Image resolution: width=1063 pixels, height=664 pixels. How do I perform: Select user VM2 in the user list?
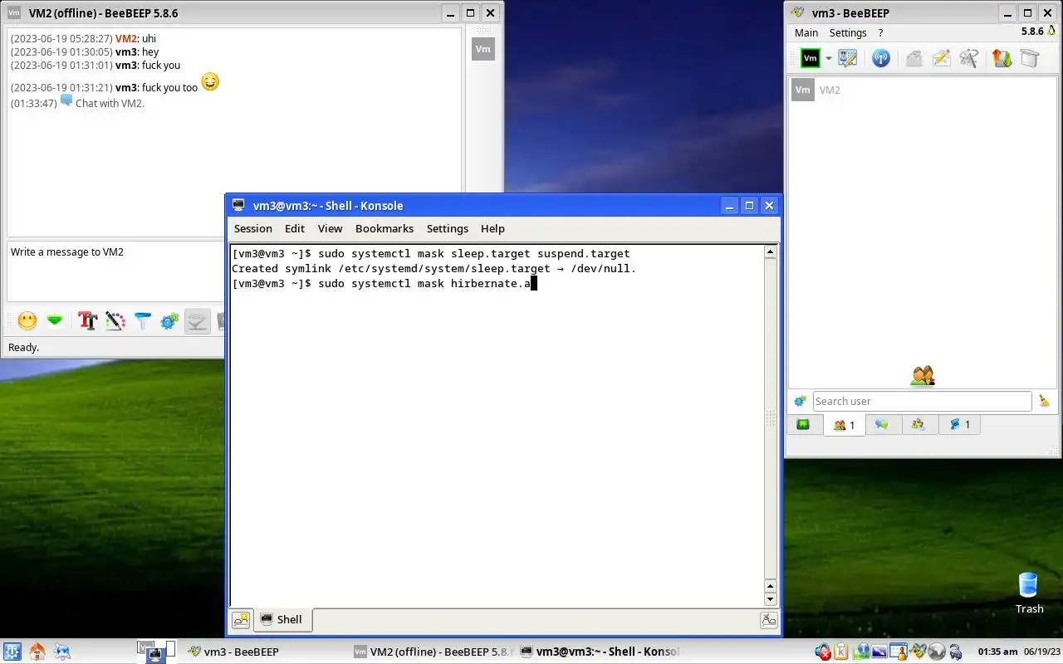[x=923, y=90]
